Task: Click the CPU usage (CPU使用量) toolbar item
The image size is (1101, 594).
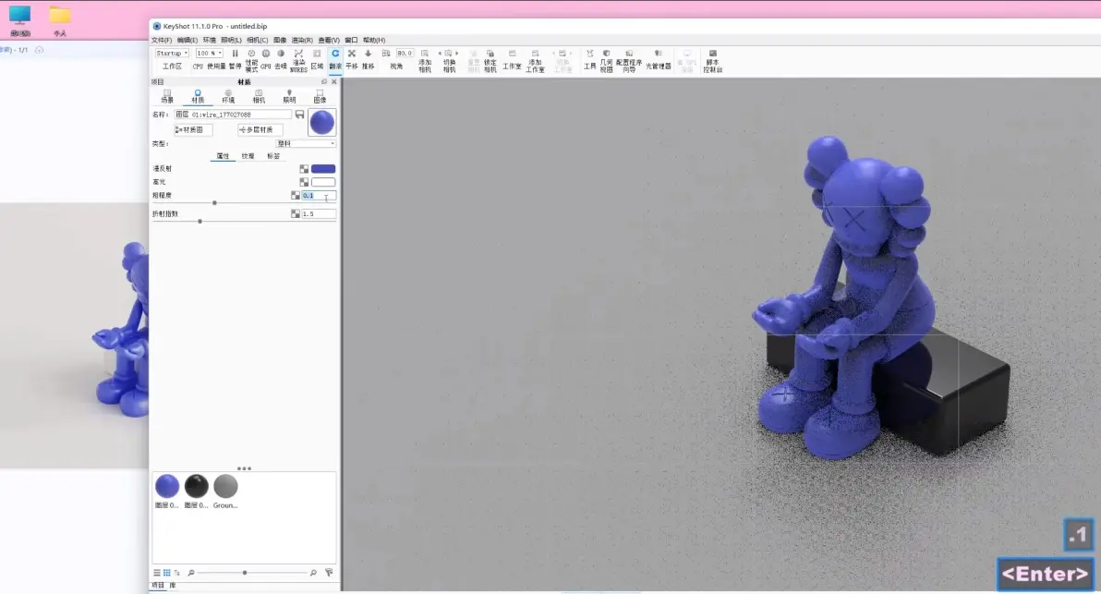Action: (209, 66)
